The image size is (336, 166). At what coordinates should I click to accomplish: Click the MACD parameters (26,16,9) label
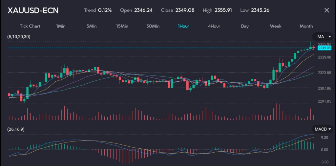16,129
